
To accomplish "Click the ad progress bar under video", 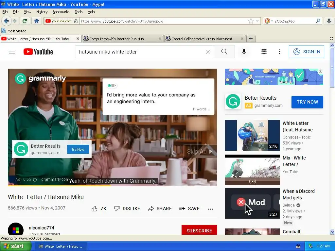I will click(x=113, y=186).
